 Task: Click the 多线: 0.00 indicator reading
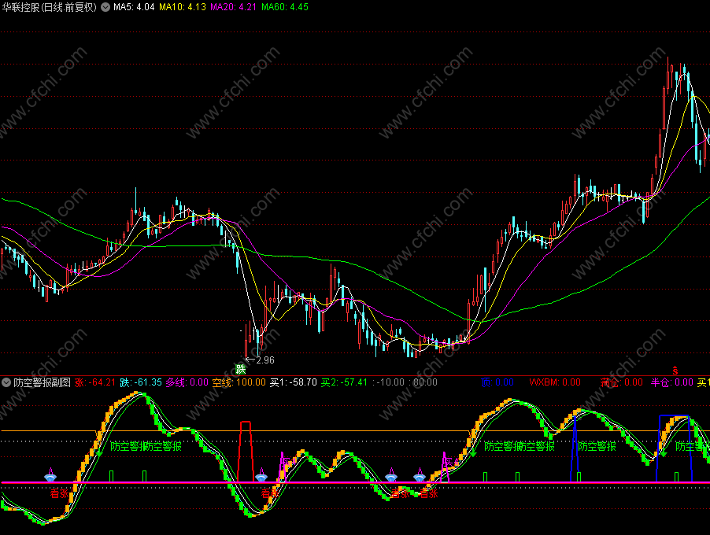pyautogui.click(x=187, y=382)
